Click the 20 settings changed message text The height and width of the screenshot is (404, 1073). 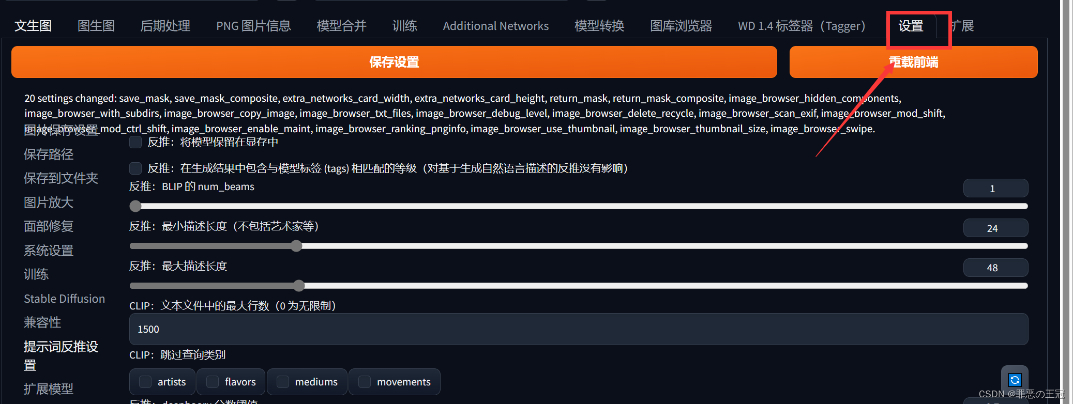485,113
